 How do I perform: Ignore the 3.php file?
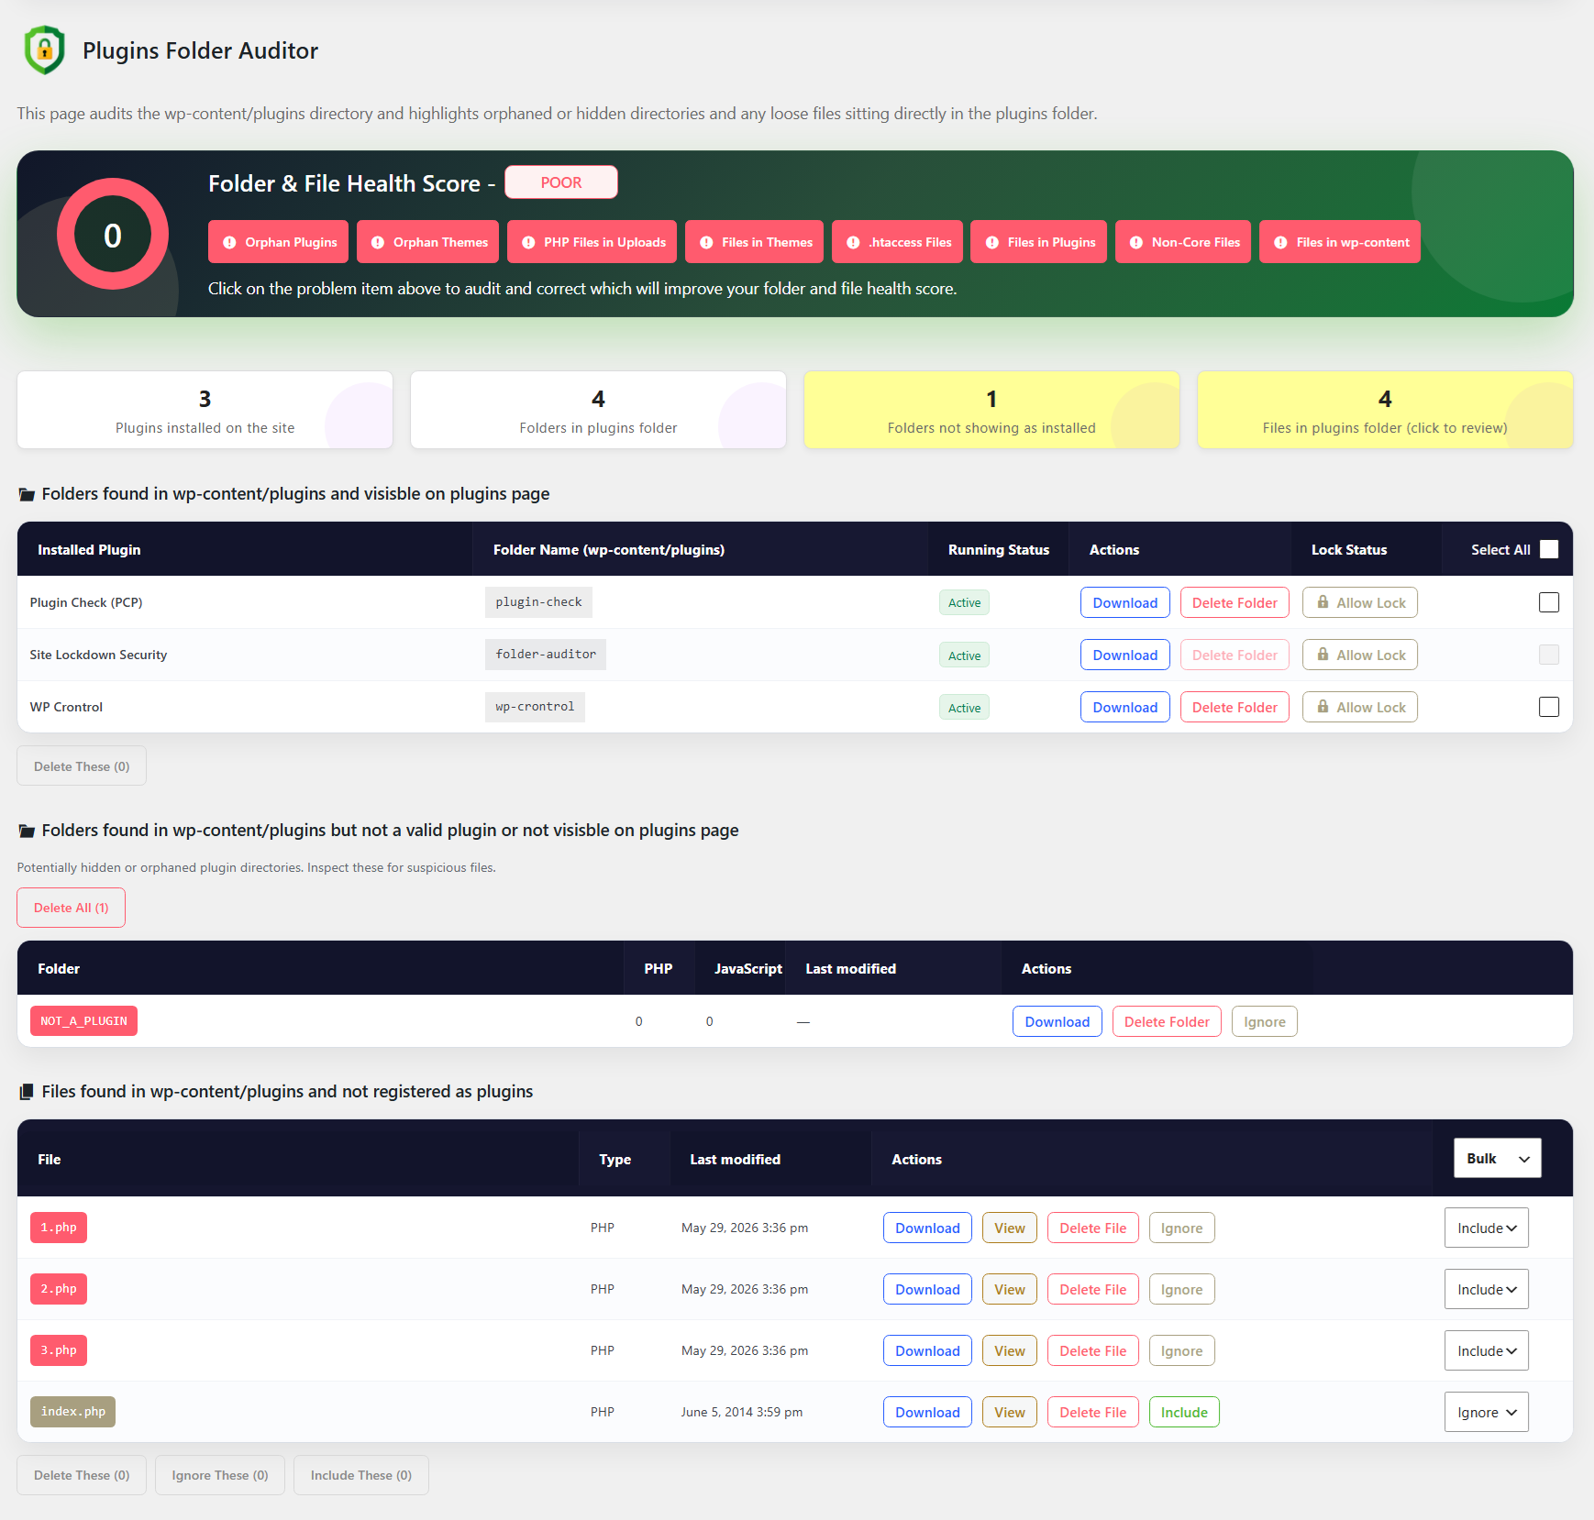pyautogui.click(x=1182, y=1350)
